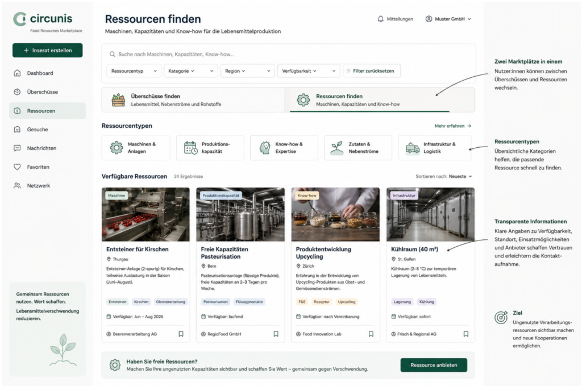
Task: Click the gear icon on Ressourcen finden tab
Action: point(304,100)
